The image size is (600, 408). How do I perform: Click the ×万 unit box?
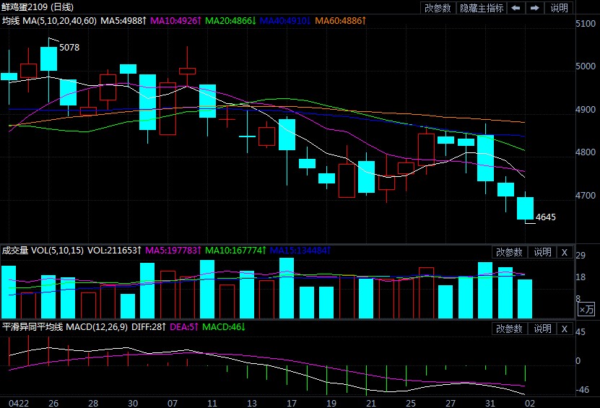587,309
